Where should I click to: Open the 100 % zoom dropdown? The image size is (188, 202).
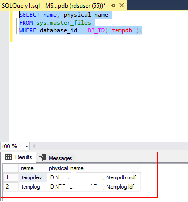coord(27,146)
